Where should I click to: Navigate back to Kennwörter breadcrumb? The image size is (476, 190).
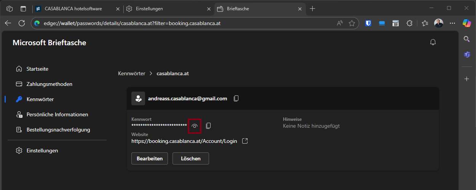click(131, 73)
